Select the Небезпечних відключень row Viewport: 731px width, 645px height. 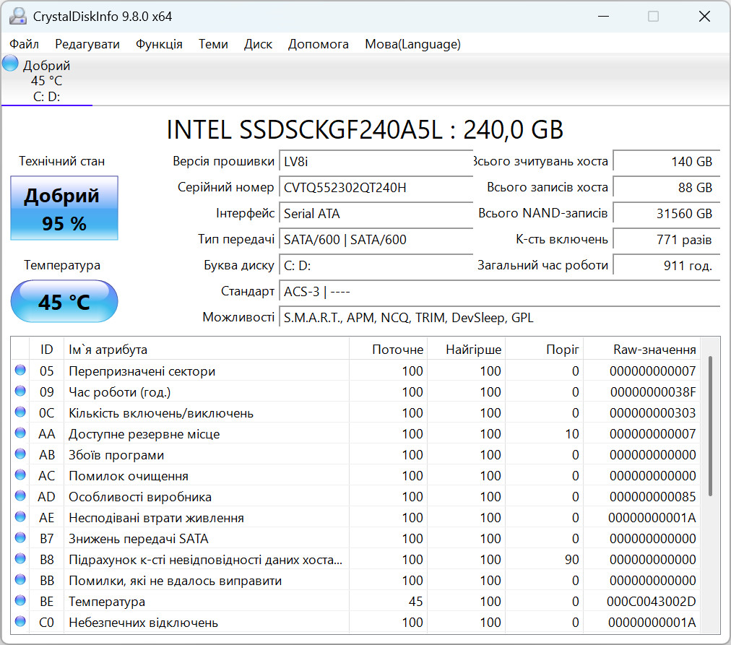tap(357, 623)
